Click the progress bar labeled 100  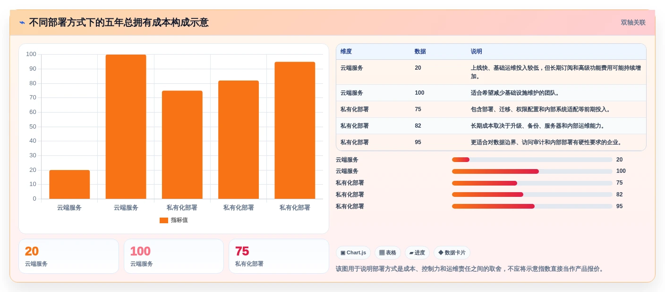(x=532, y=171)
